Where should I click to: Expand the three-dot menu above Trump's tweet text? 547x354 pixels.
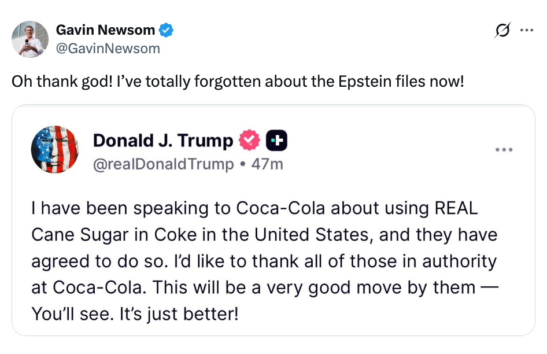[504, 149]
